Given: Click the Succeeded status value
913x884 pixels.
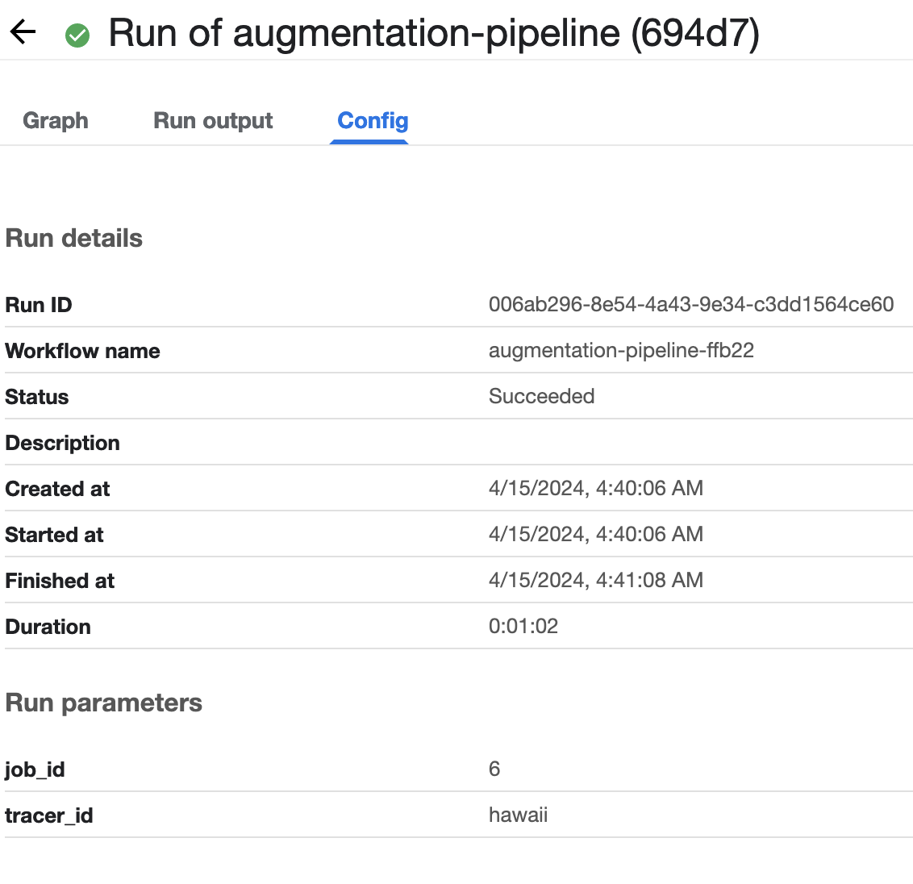Looking at the screenshot, I should click(x=541, y=396).
